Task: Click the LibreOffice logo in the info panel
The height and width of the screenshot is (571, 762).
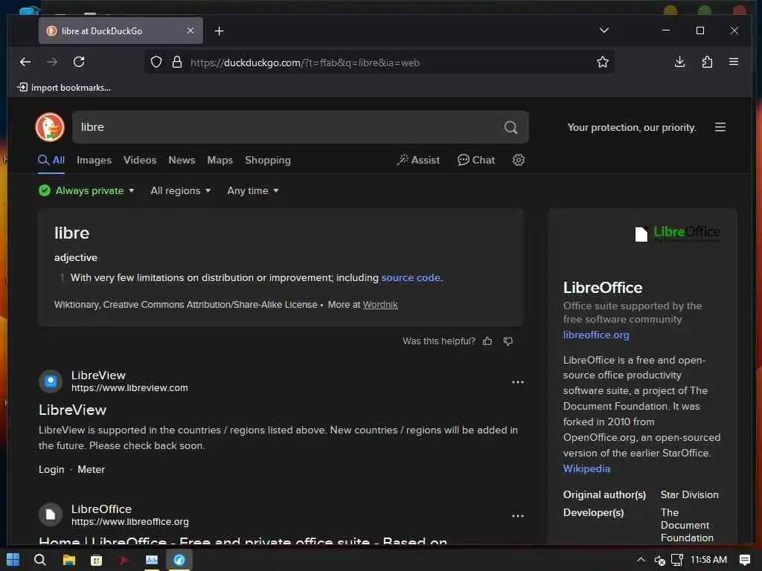Action: pyautogui.click(x=677, y=233)
